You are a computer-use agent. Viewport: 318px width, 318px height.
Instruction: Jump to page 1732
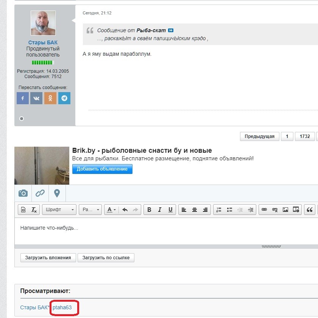[305, 136]
